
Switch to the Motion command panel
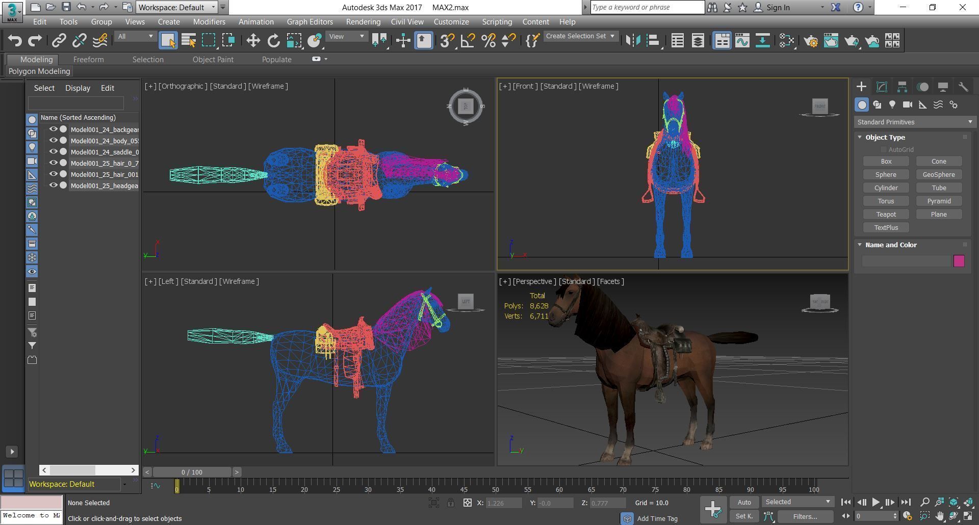click(x=922, y=87)
